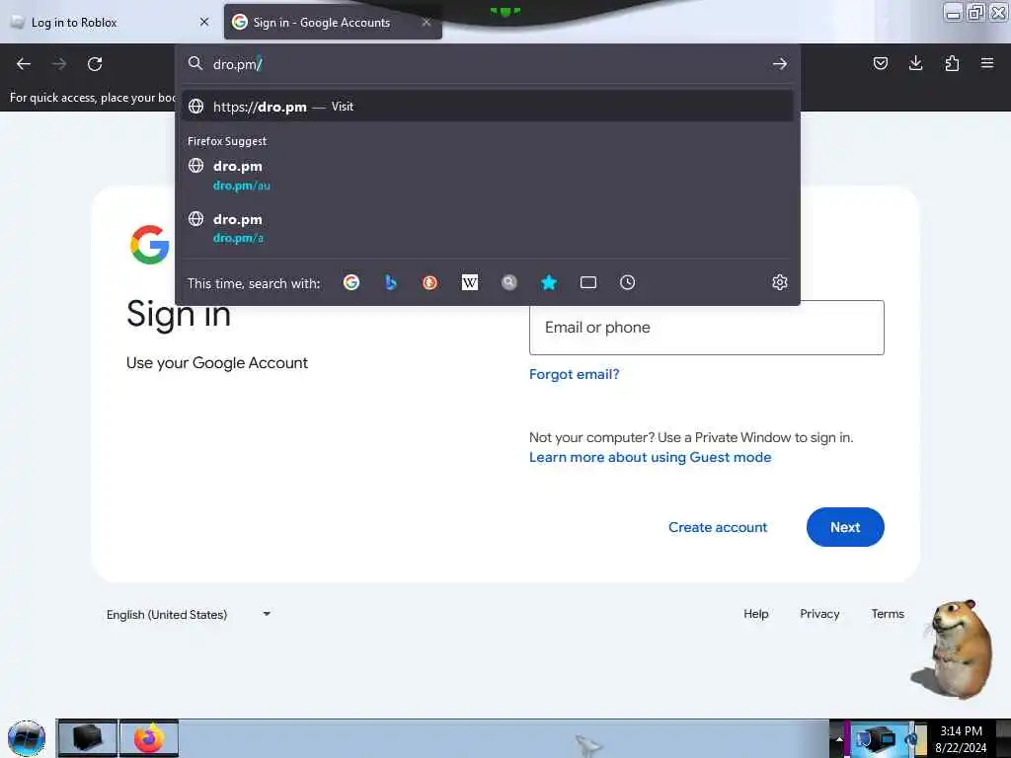Viewport: 1011px width, 758px height.
Task: Open the English (United States) language dropdown
Action: click(x=189, y=614)
